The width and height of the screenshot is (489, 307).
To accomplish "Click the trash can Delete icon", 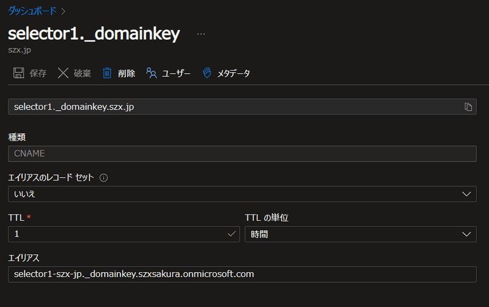I will (x=107, y=73).
